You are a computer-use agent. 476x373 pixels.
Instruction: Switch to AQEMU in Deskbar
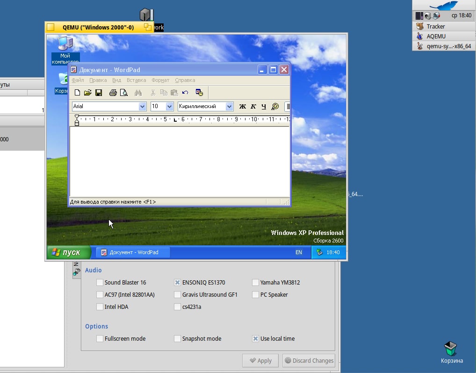pyautogui.click(x=444, y=36)
